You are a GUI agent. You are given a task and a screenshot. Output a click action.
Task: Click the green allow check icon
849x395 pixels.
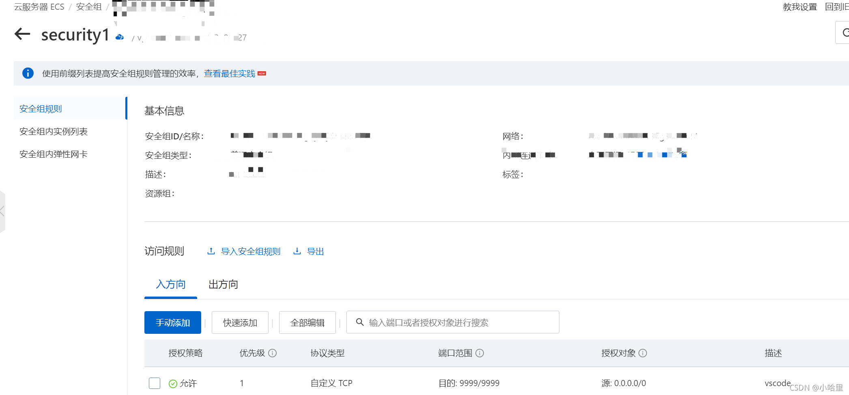tap(173, 383)
